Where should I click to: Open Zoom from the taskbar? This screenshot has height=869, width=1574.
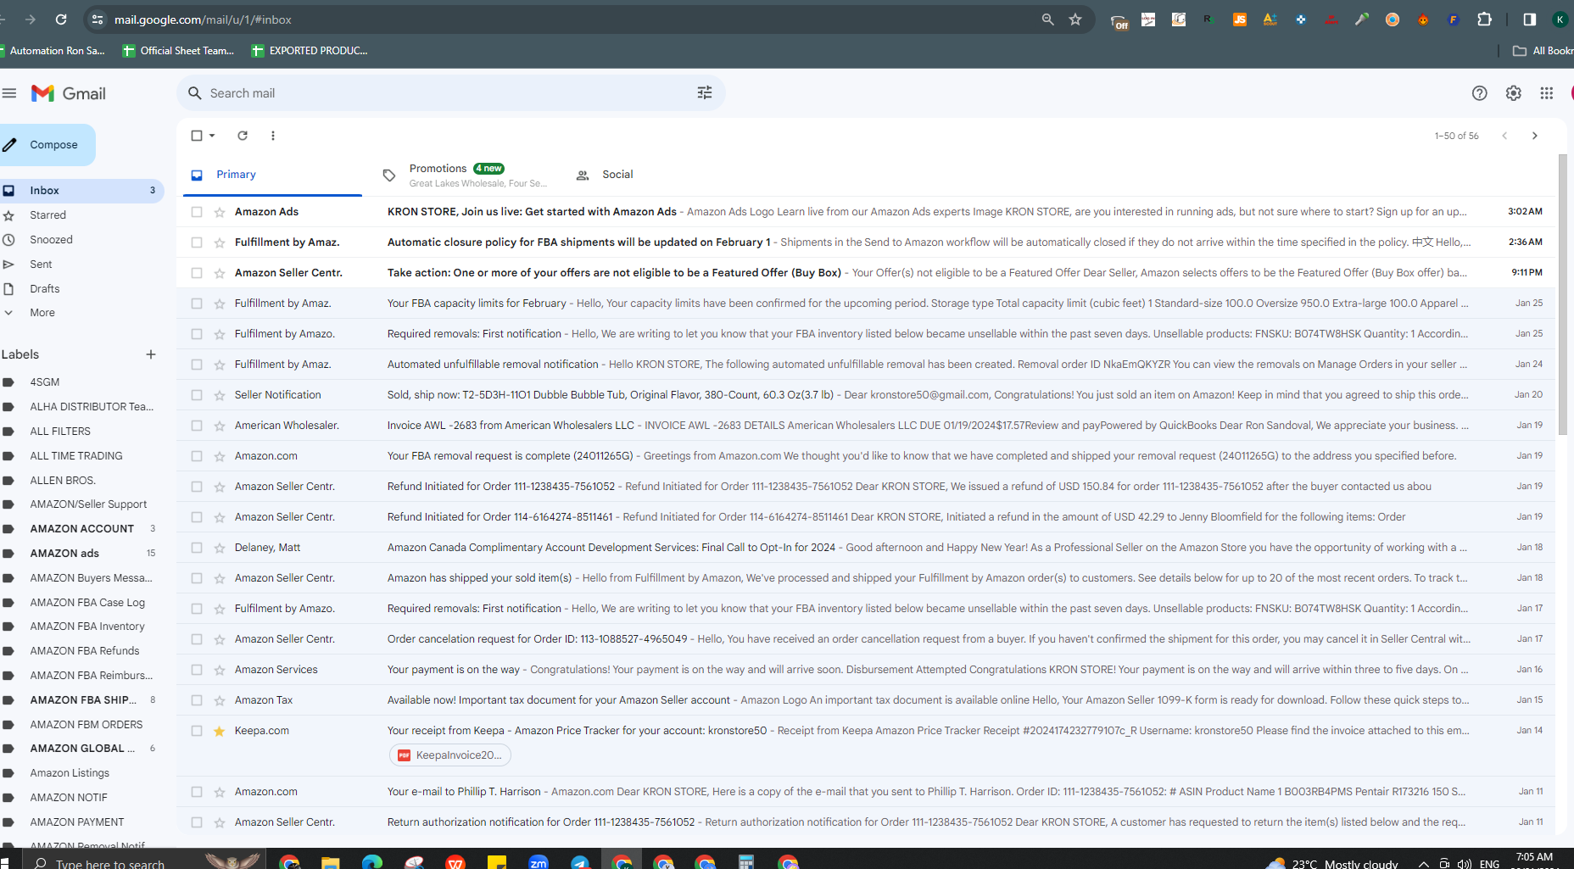[539, 862]
